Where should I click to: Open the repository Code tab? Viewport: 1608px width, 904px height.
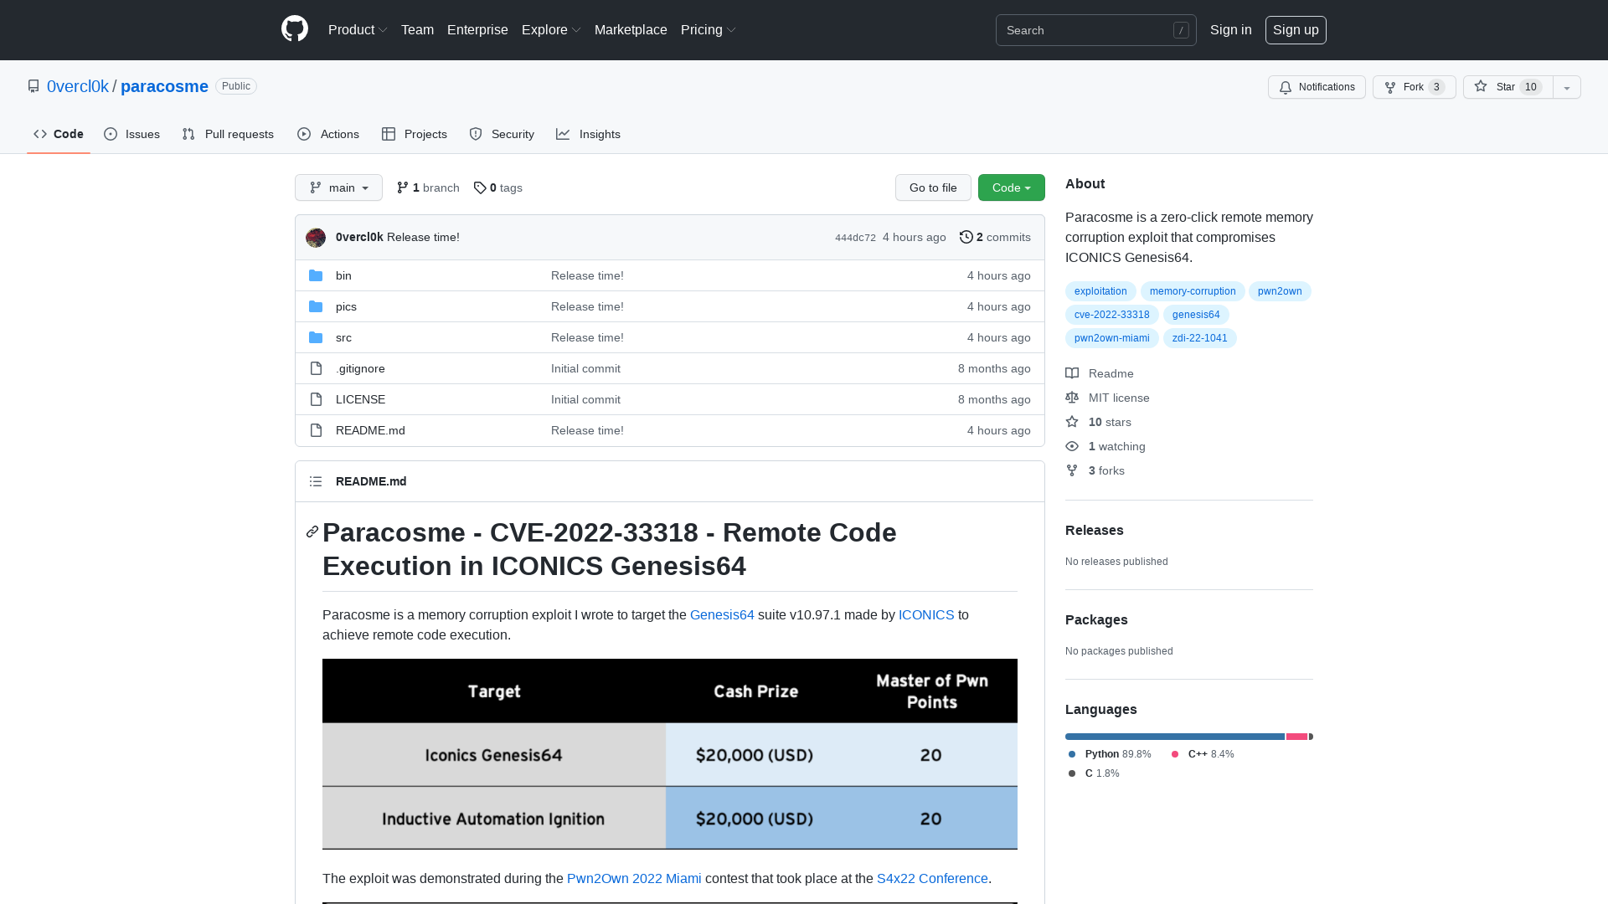click(x=58, y=134)
